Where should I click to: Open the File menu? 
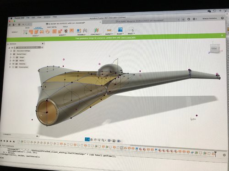[28, 18]
